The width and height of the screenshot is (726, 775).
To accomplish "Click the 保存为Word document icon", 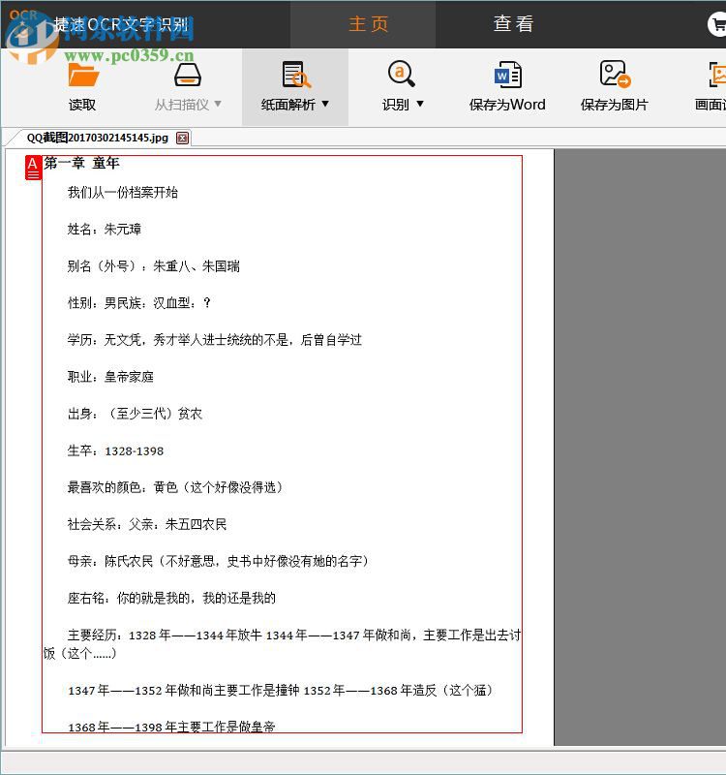I will (x=507, y=75).
